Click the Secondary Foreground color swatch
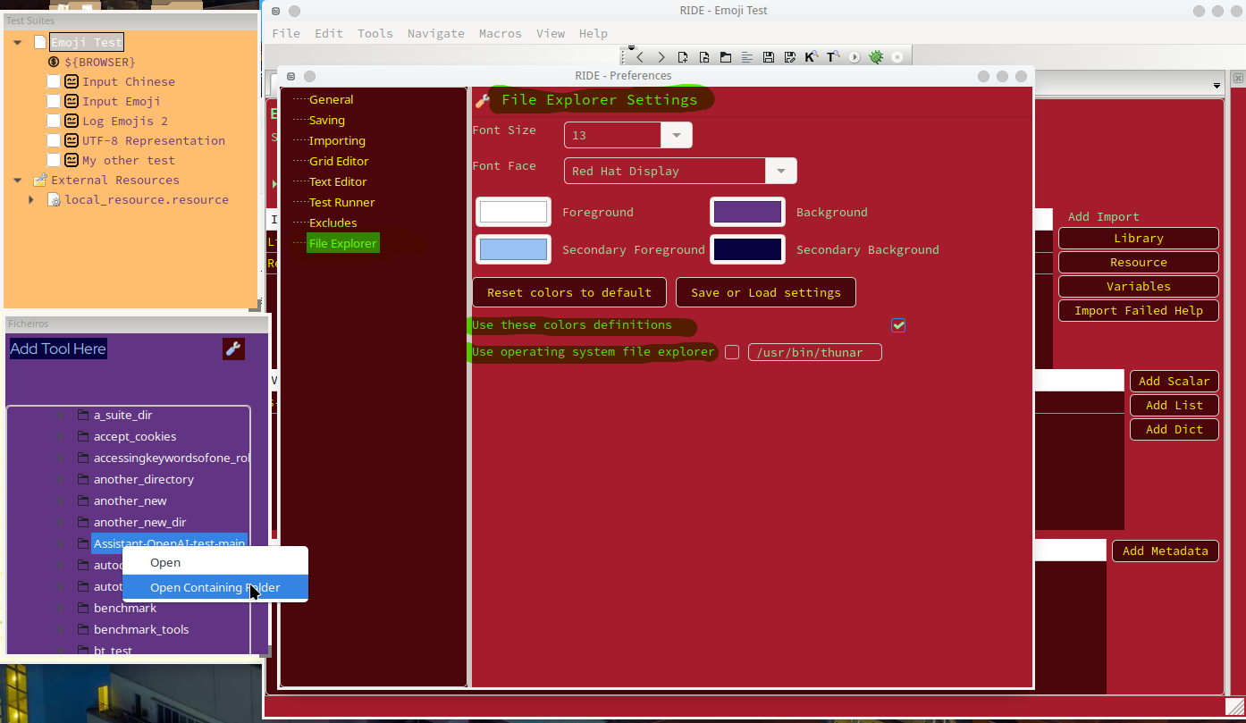This screenshot has height=723, width=1246. tap(513, 249)
